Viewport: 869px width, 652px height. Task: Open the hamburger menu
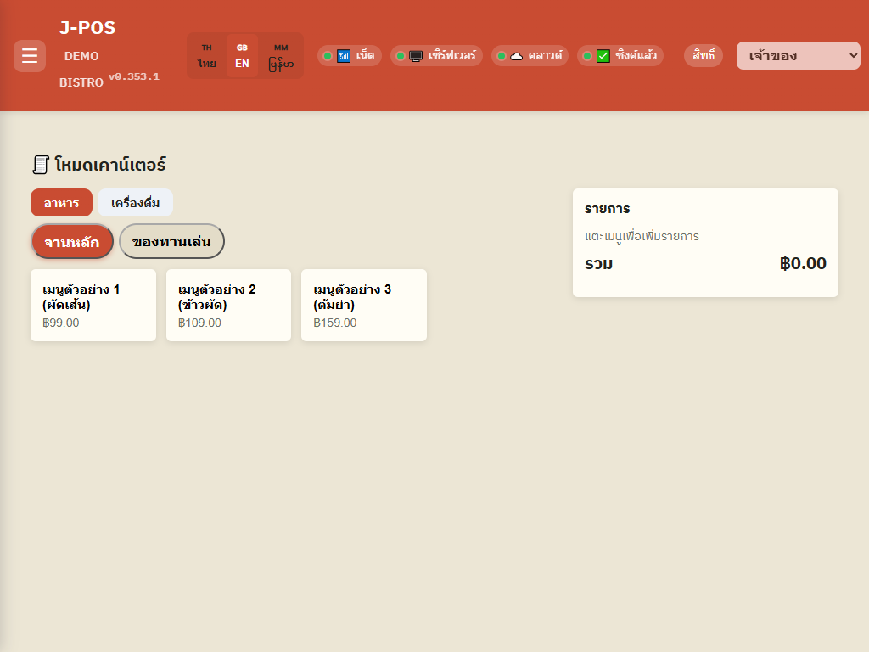[30, 55]
